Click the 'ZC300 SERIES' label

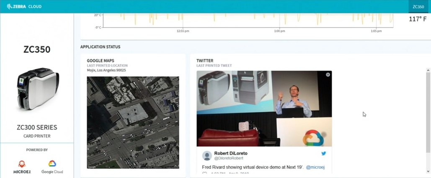point(37,127)
